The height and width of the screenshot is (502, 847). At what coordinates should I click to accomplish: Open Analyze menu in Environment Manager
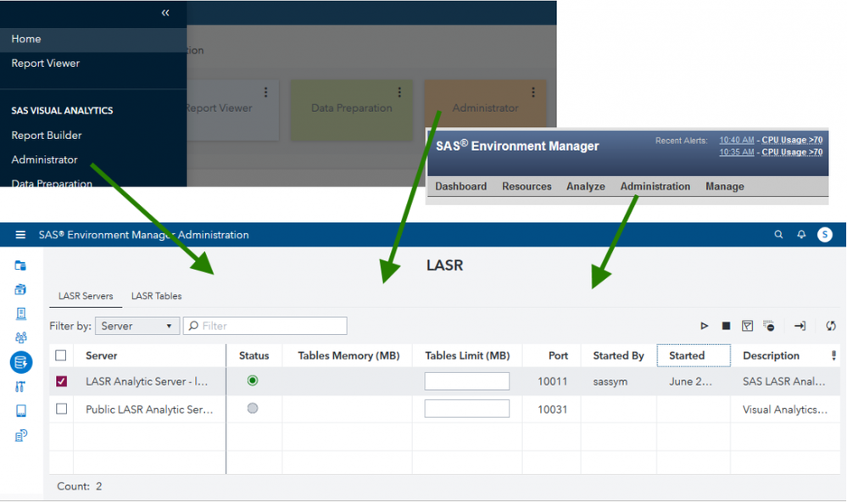coord(586,187)
